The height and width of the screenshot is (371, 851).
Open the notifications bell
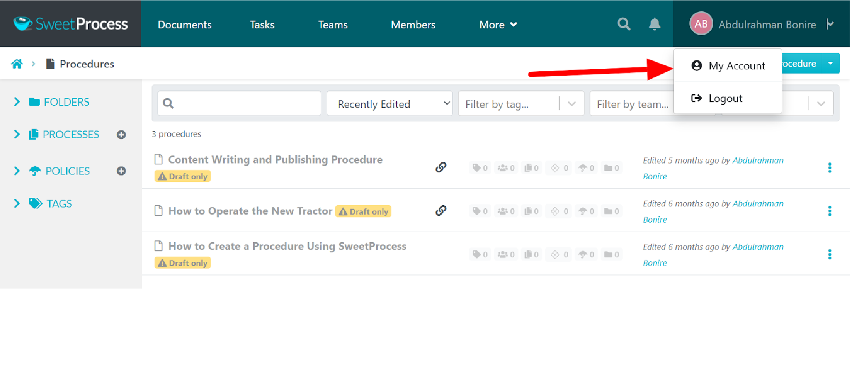click(x=654, y=24)
